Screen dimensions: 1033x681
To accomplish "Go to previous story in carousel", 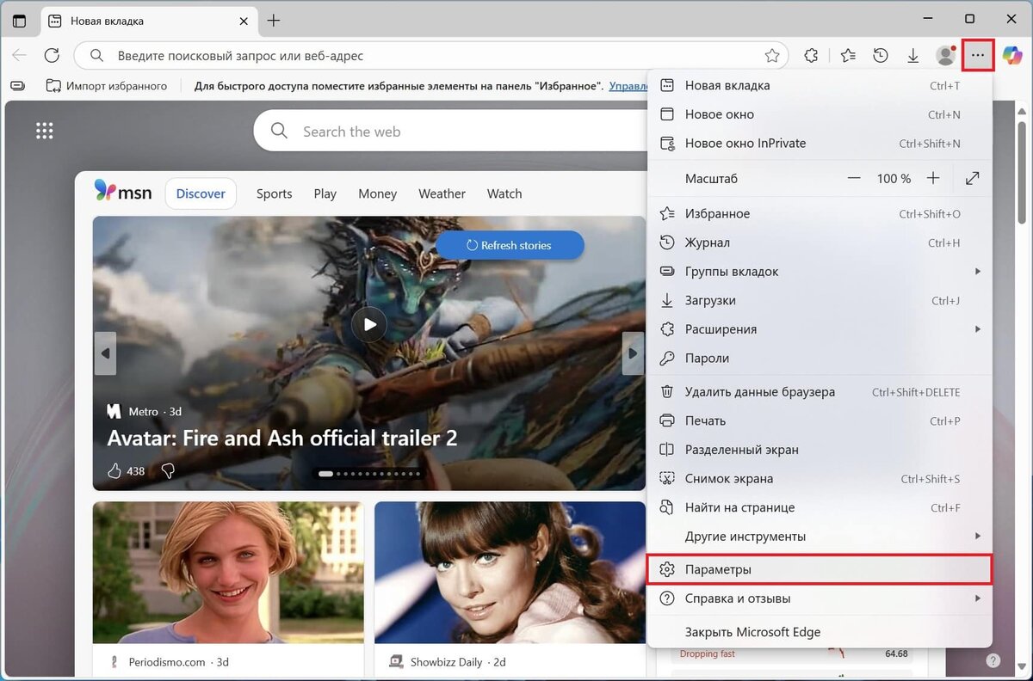I will (x=105, y=353).
